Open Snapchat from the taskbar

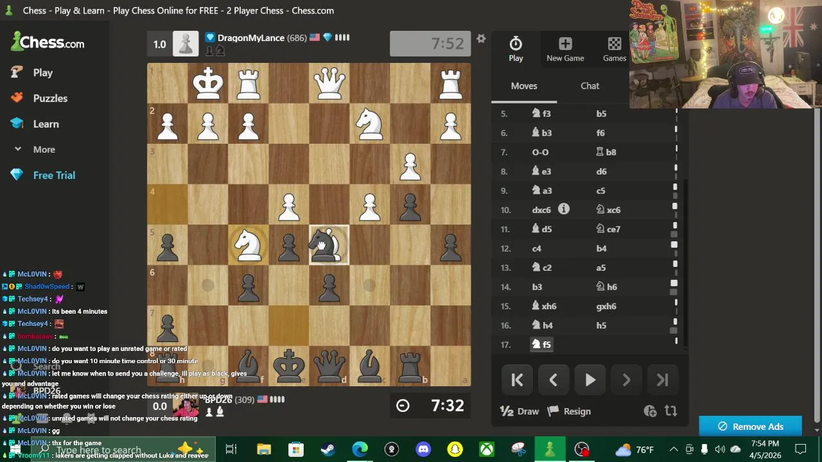455,449
